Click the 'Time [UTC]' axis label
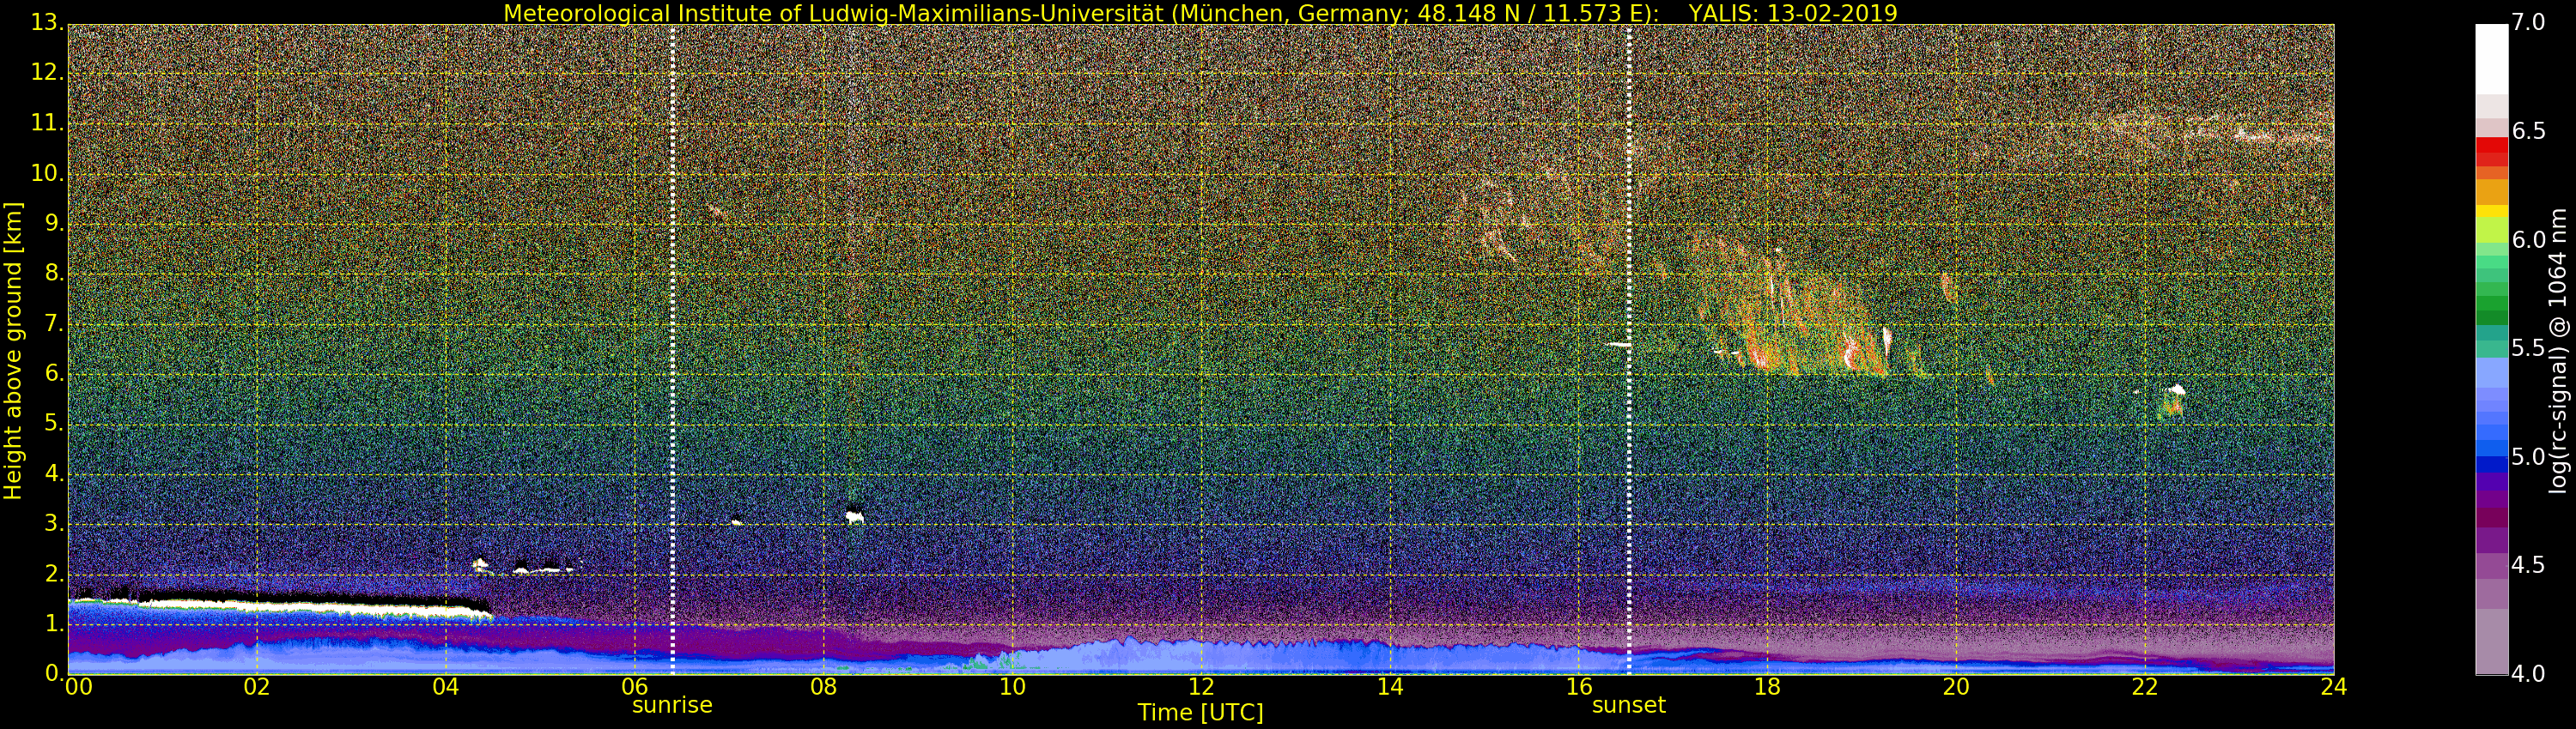The height and width of the screenshot is (729, 2576). tap(1200, 713)
